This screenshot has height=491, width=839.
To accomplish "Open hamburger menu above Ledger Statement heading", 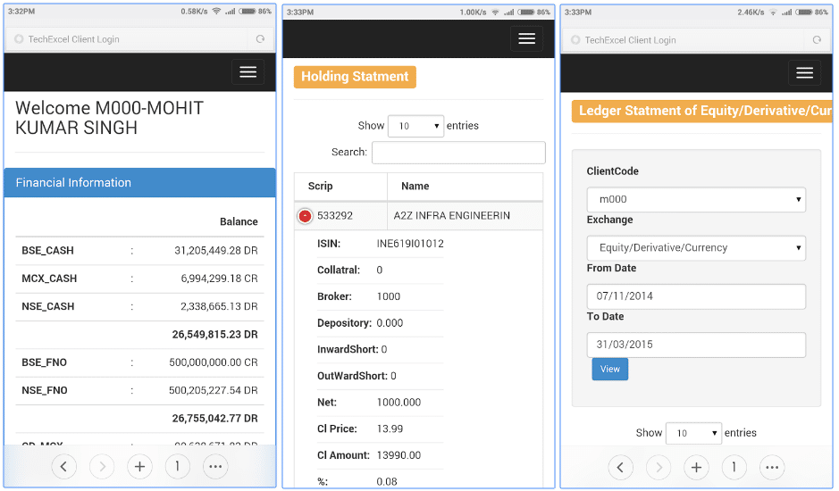I will click(x=804, y=73).
